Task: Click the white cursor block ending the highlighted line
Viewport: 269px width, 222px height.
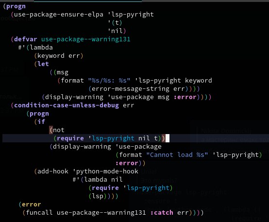Action: [x=167, y=138]
